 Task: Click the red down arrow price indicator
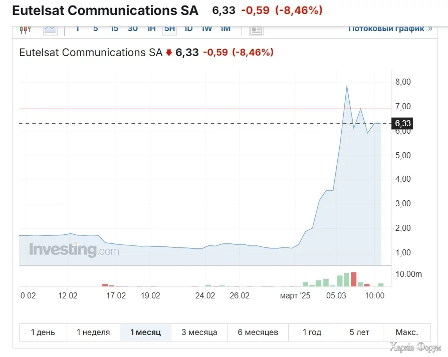169,53
